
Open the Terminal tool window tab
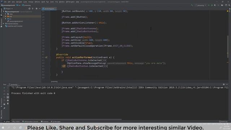point(45,122)
